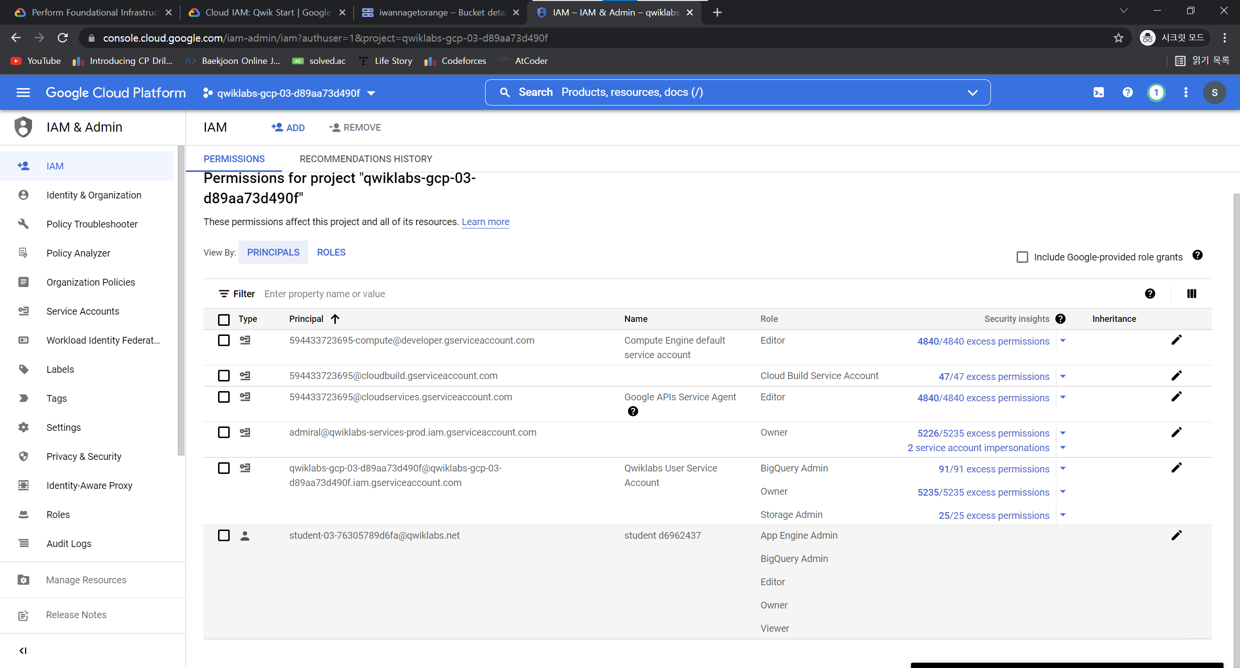Bookmark this page with star icon
The width and height of the screenshot is (1240, 668).
click(1118, 38)
